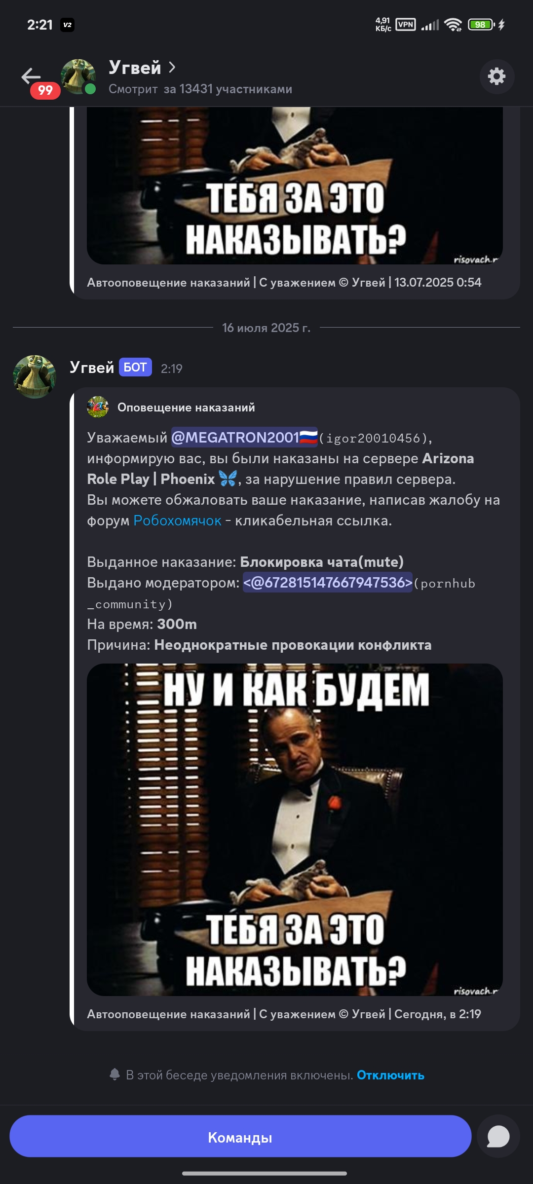
Task: Tap the Оповещение наказаний embed title
Action: [x=186, y=407]
